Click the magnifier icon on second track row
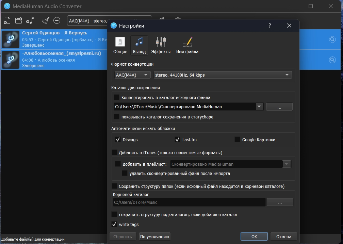This screenshot has width=343, height=244. (x=332, y=60)
